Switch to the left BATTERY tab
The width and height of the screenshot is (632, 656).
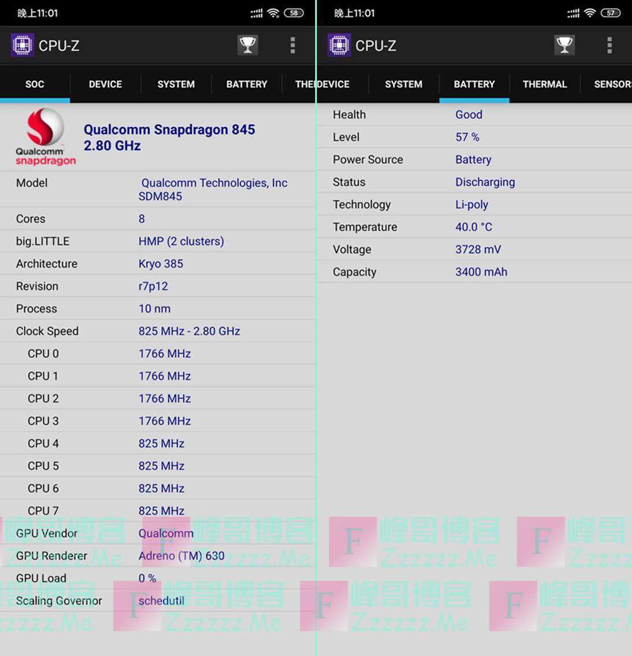[246, 84]
